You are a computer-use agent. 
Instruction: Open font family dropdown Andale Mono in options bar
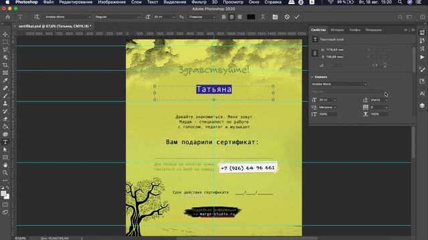[68, 17]
